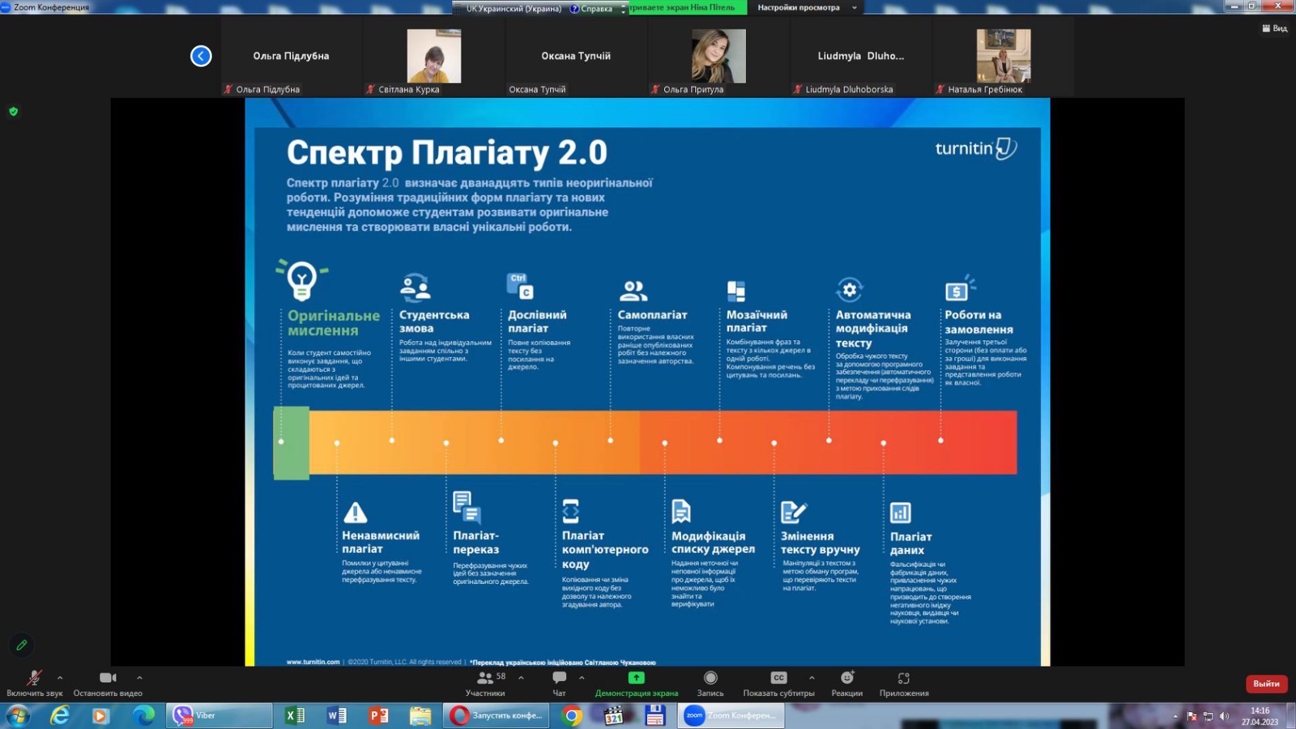Start Запись recording

[x=710, y=684]
